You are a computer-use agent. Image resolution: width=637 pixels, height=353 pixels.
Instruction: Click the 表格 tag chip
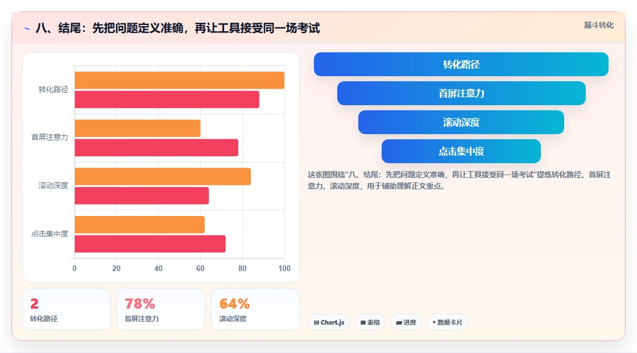tap(370, 322)
